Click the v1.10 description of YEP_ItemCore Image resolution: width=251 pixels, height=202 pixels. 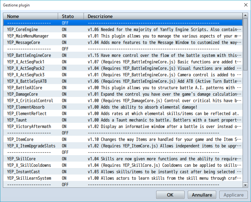tap(165, 140)
